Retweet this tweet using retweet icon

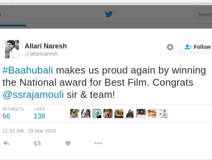[x=37, y=143]
